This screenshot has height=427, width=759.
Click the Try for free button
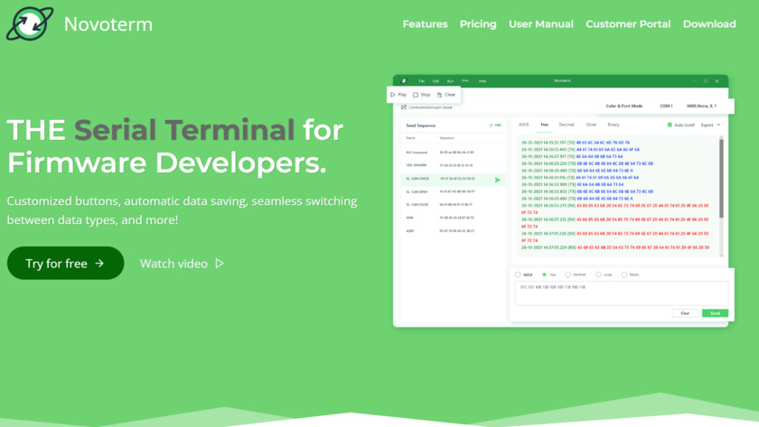pyautogui.click(x=65, y=263)
